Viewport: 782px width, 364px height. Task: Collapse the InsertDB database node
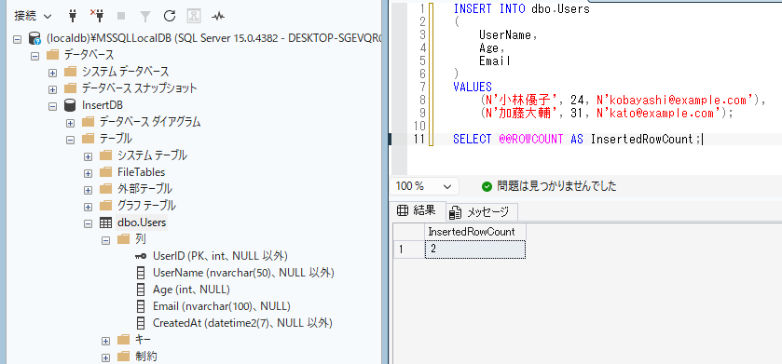click(x=52, y=105)
